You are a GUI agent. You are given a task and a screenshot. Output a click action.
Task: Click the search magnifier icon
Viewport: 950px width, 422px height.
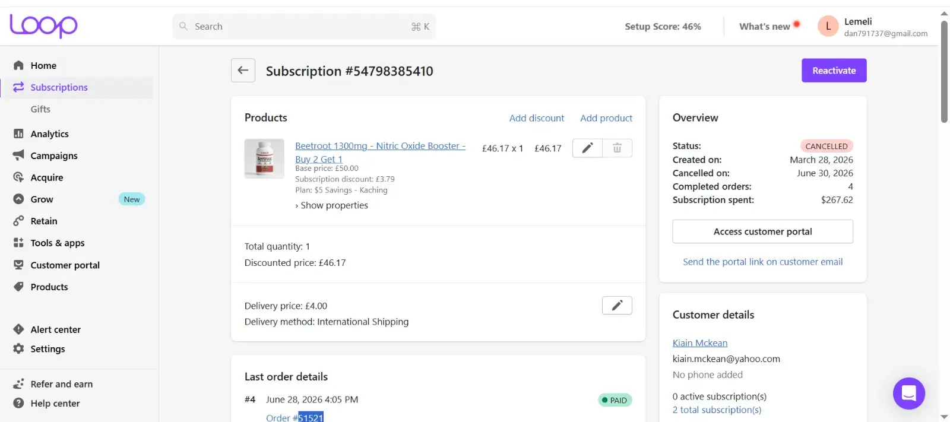(x=183, y=26)
